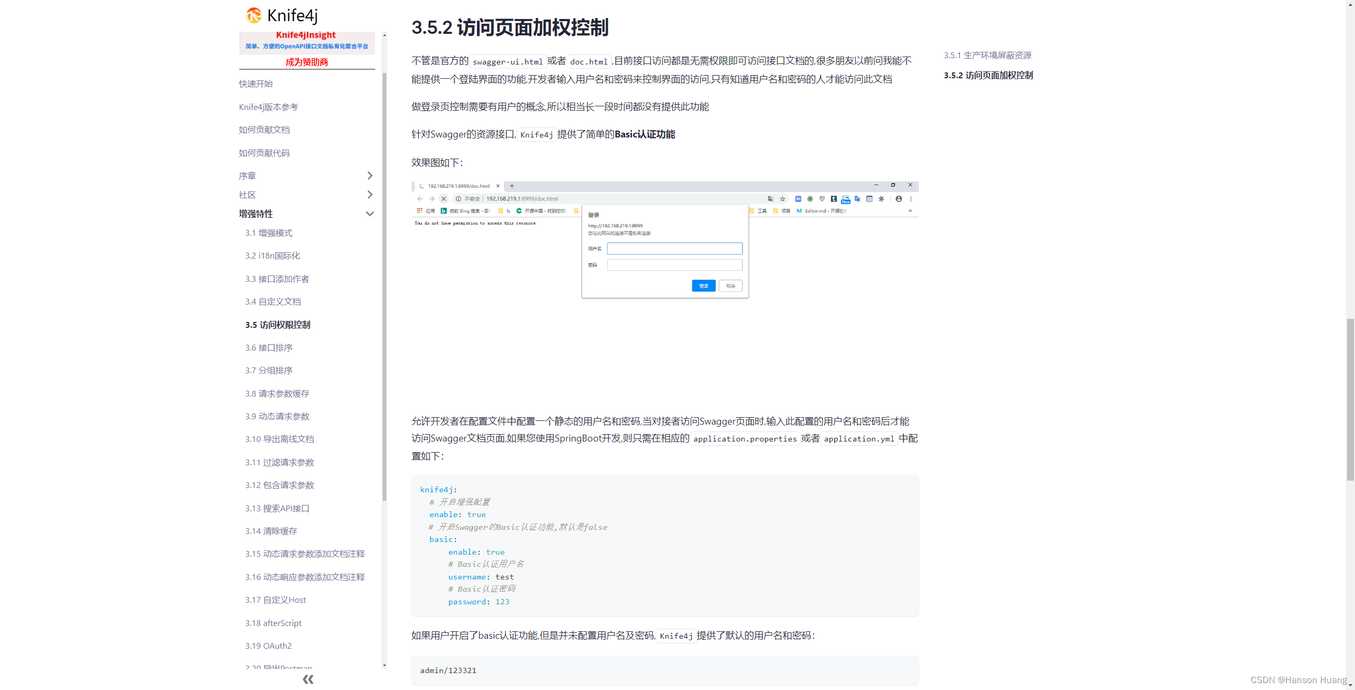This screenshot has width=1355, height=690.
Task: Click the Knife4j site title text
Action: [293, 15]
